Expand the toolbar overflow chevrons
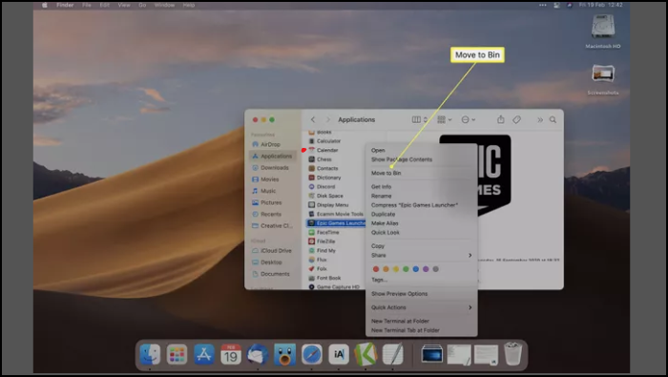 pyautogui.click(x=540, y=119)
